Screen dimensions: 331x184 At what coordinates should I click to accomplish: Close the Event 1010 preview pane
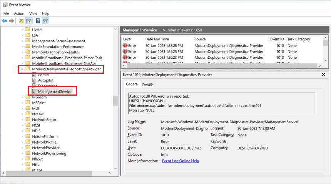click(323, 75)
